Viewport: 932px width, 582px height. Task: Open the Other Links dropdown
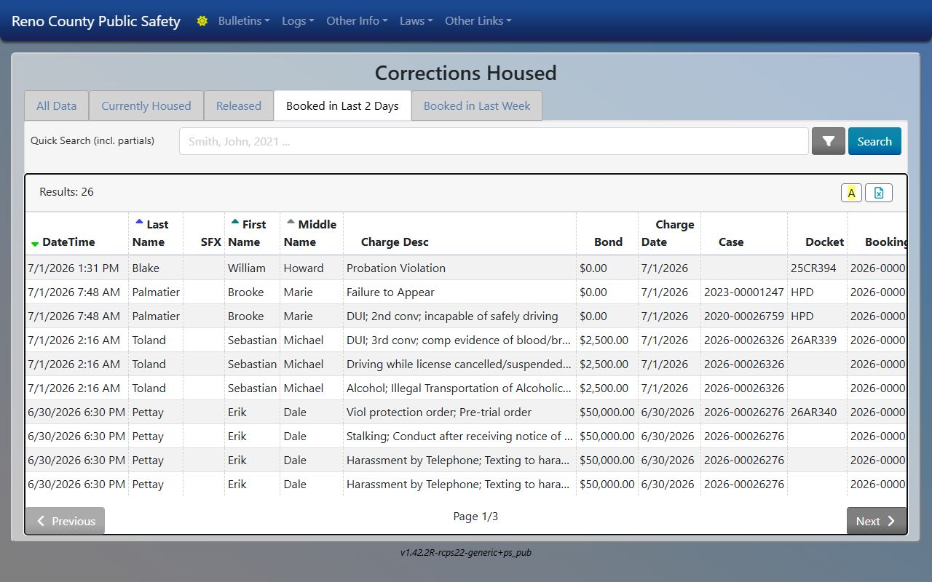coord(478,21)
